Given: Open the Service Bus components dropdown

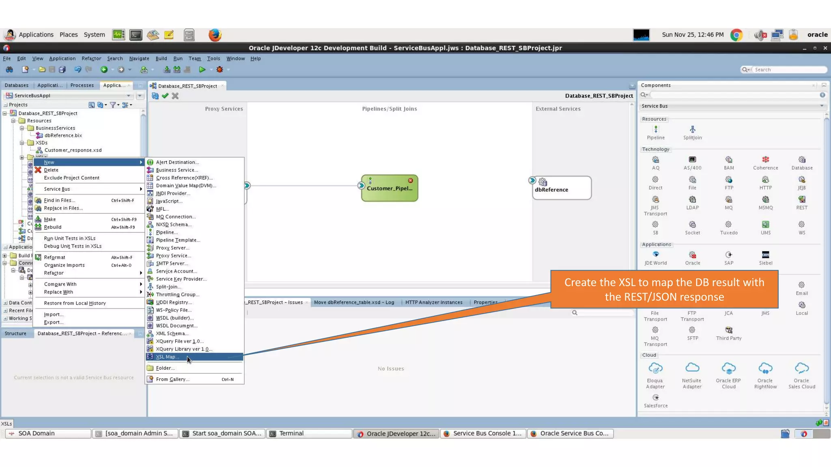Looking at the screenshot, I should (732, 106).
